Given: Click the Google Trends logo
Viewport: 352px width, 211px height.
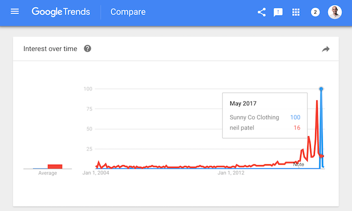Looking at the screenshot, I should pos(61,12).
